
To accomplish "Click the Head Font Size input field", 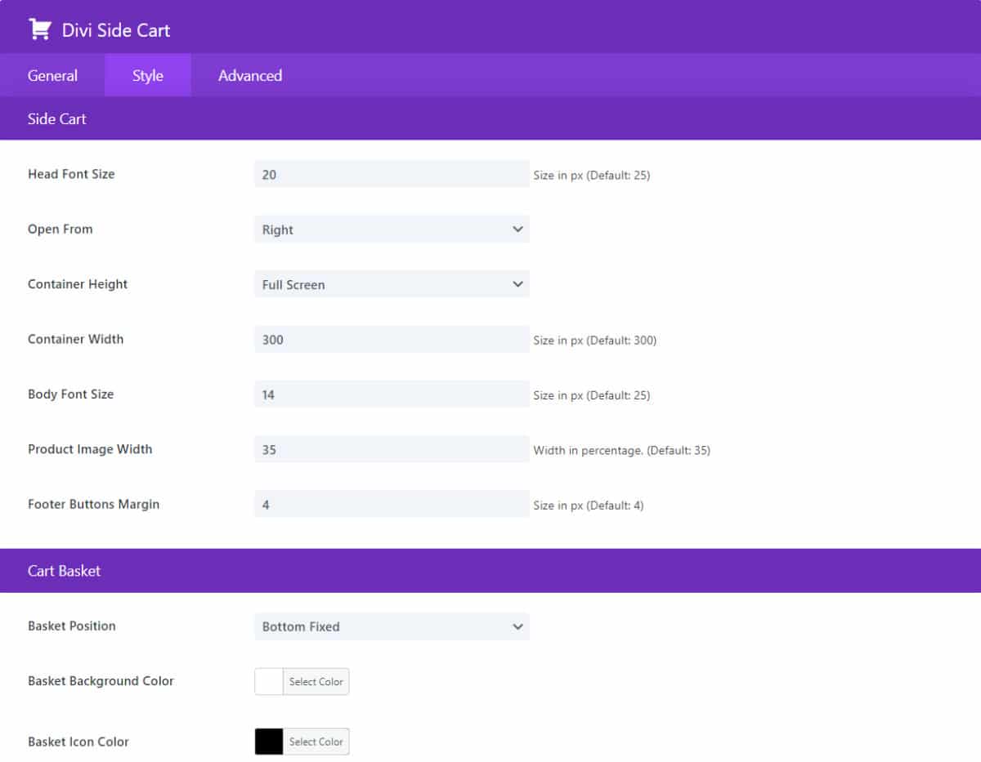I will [391, 174].
